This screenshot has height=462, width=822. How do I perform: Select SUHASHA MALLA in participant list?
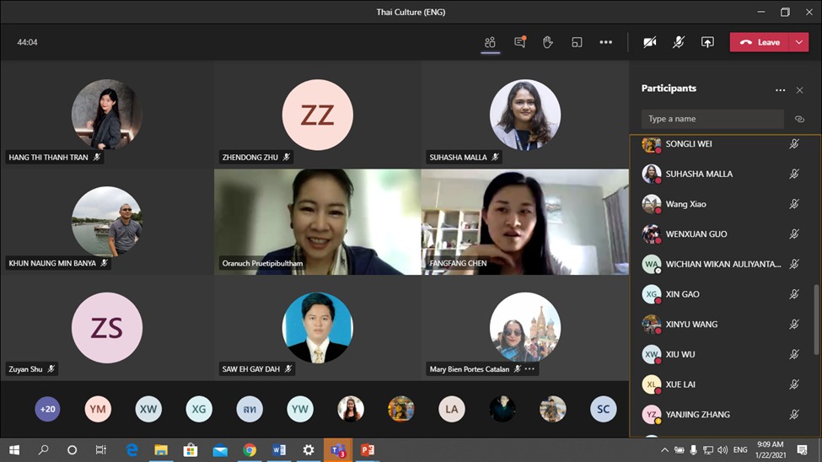coord(725,174)
